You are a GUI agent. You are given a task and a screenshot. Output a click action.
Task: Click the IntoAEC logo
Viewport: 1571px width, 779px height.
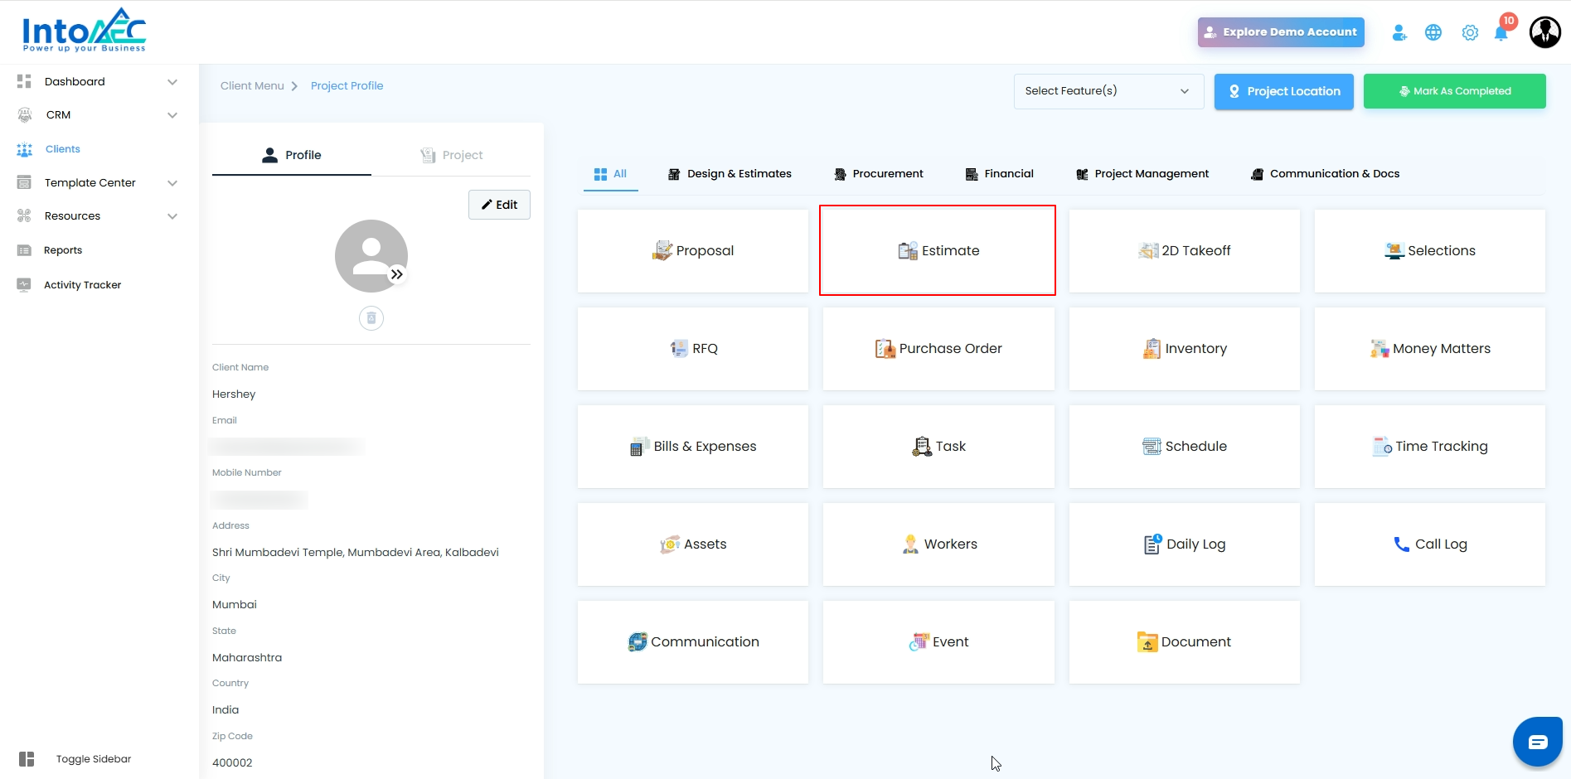coord(84,31)
